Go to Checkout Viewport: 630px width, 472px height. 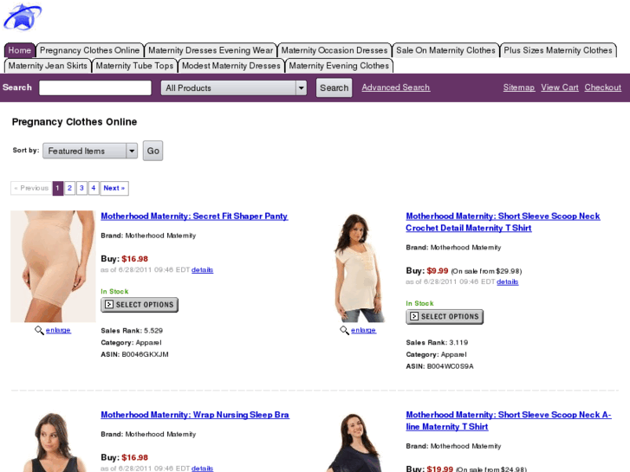602,87
